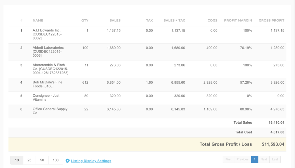
Task: Sort by the SALES column header
Action: click(x=115, y=20)
